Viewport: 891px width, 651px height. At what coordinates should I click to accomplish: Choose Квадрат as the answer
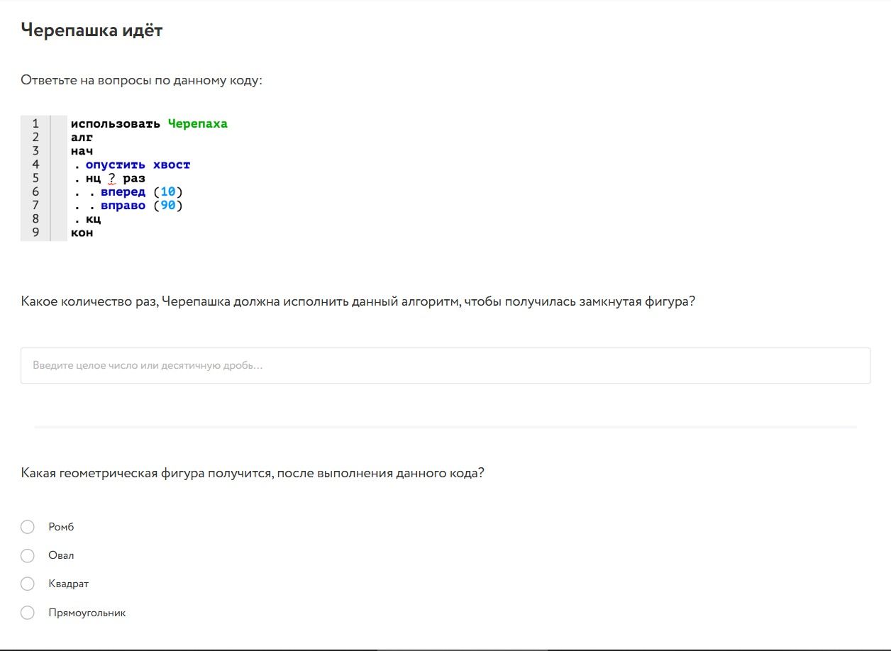[28, 584]
